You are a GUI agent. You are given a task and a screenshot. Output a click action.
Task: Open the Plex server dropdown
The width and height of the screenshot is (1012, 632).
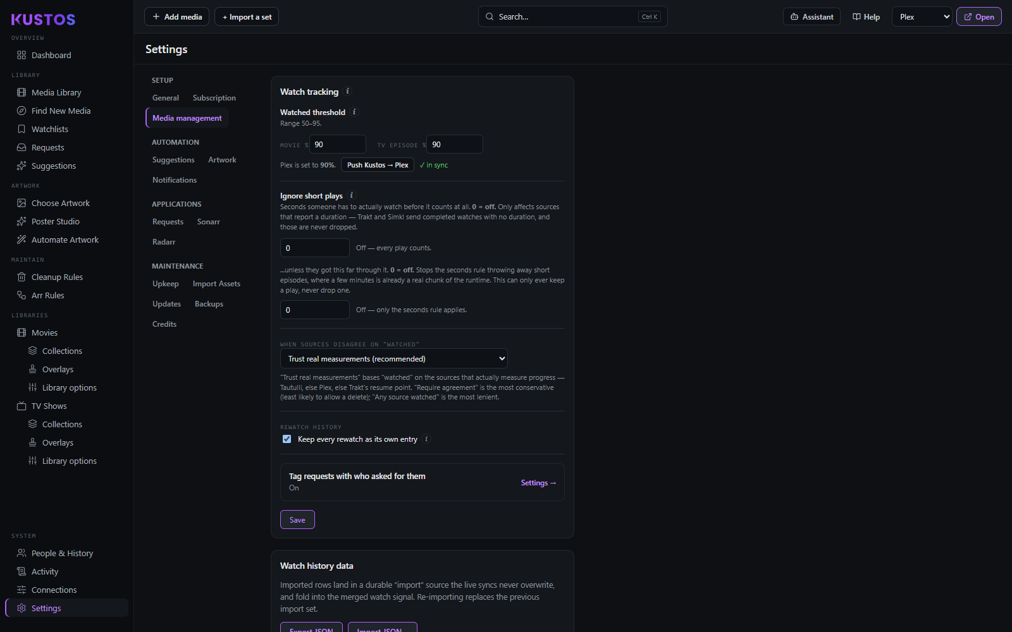pyautogui.click(x=922, y=17)
